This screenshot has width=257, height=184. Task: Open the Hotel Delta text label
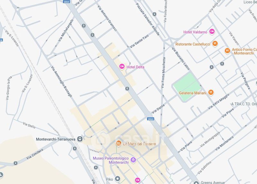135,67
